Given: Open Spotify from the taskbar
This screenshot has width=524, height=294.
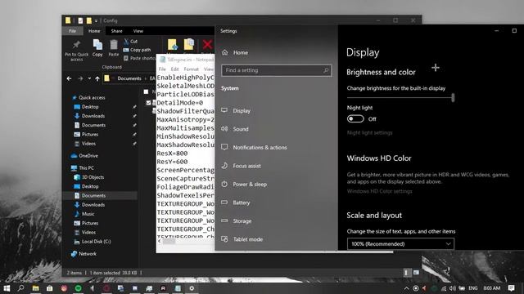Looking at the screenshot, I should pos(79,288).
